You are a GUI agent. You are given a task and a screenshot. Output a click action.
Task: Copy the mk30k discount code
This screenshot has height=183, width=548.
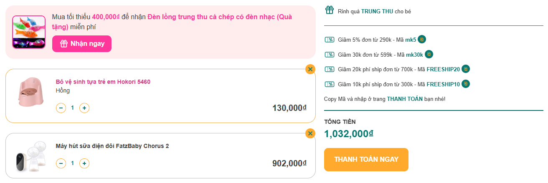429,54
